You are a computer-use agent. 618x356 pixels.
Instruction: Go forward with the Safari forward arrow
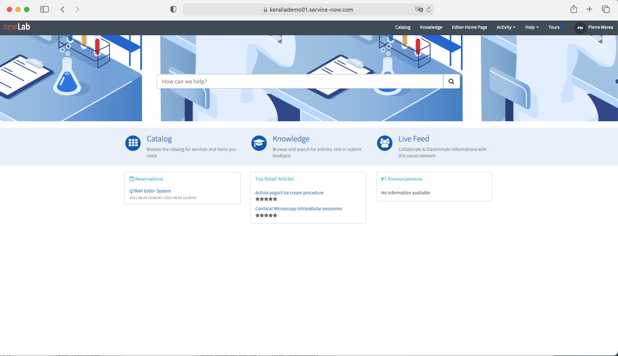pos(77,9)
